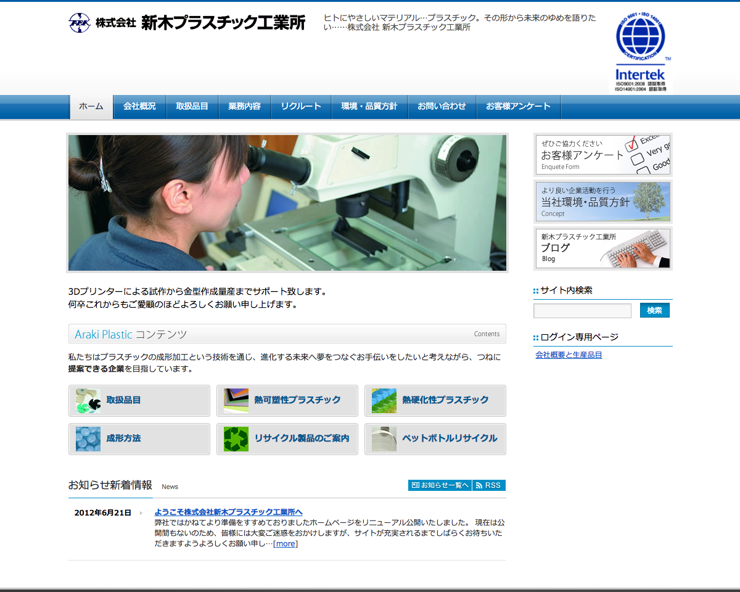Open the ペットボトルリサイクル tile label
Viewport: 740px width, 592px height.
pyautogui.click(x=450, y=438)
